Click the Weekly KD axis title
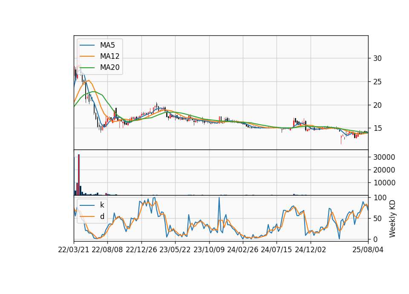The width and height of the screenshot is (409, 294). point(392,219)
